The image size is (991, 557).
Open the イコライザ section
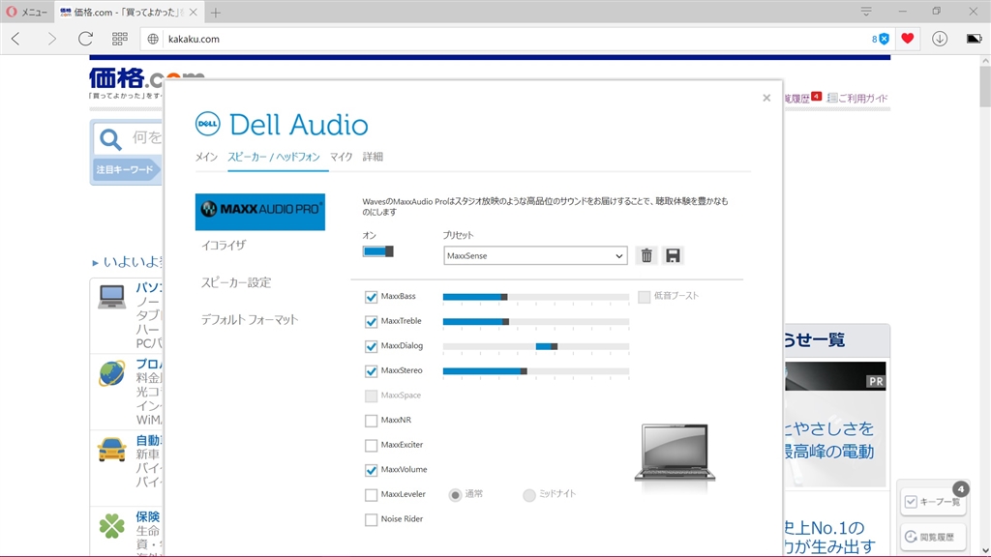(224, 245)
